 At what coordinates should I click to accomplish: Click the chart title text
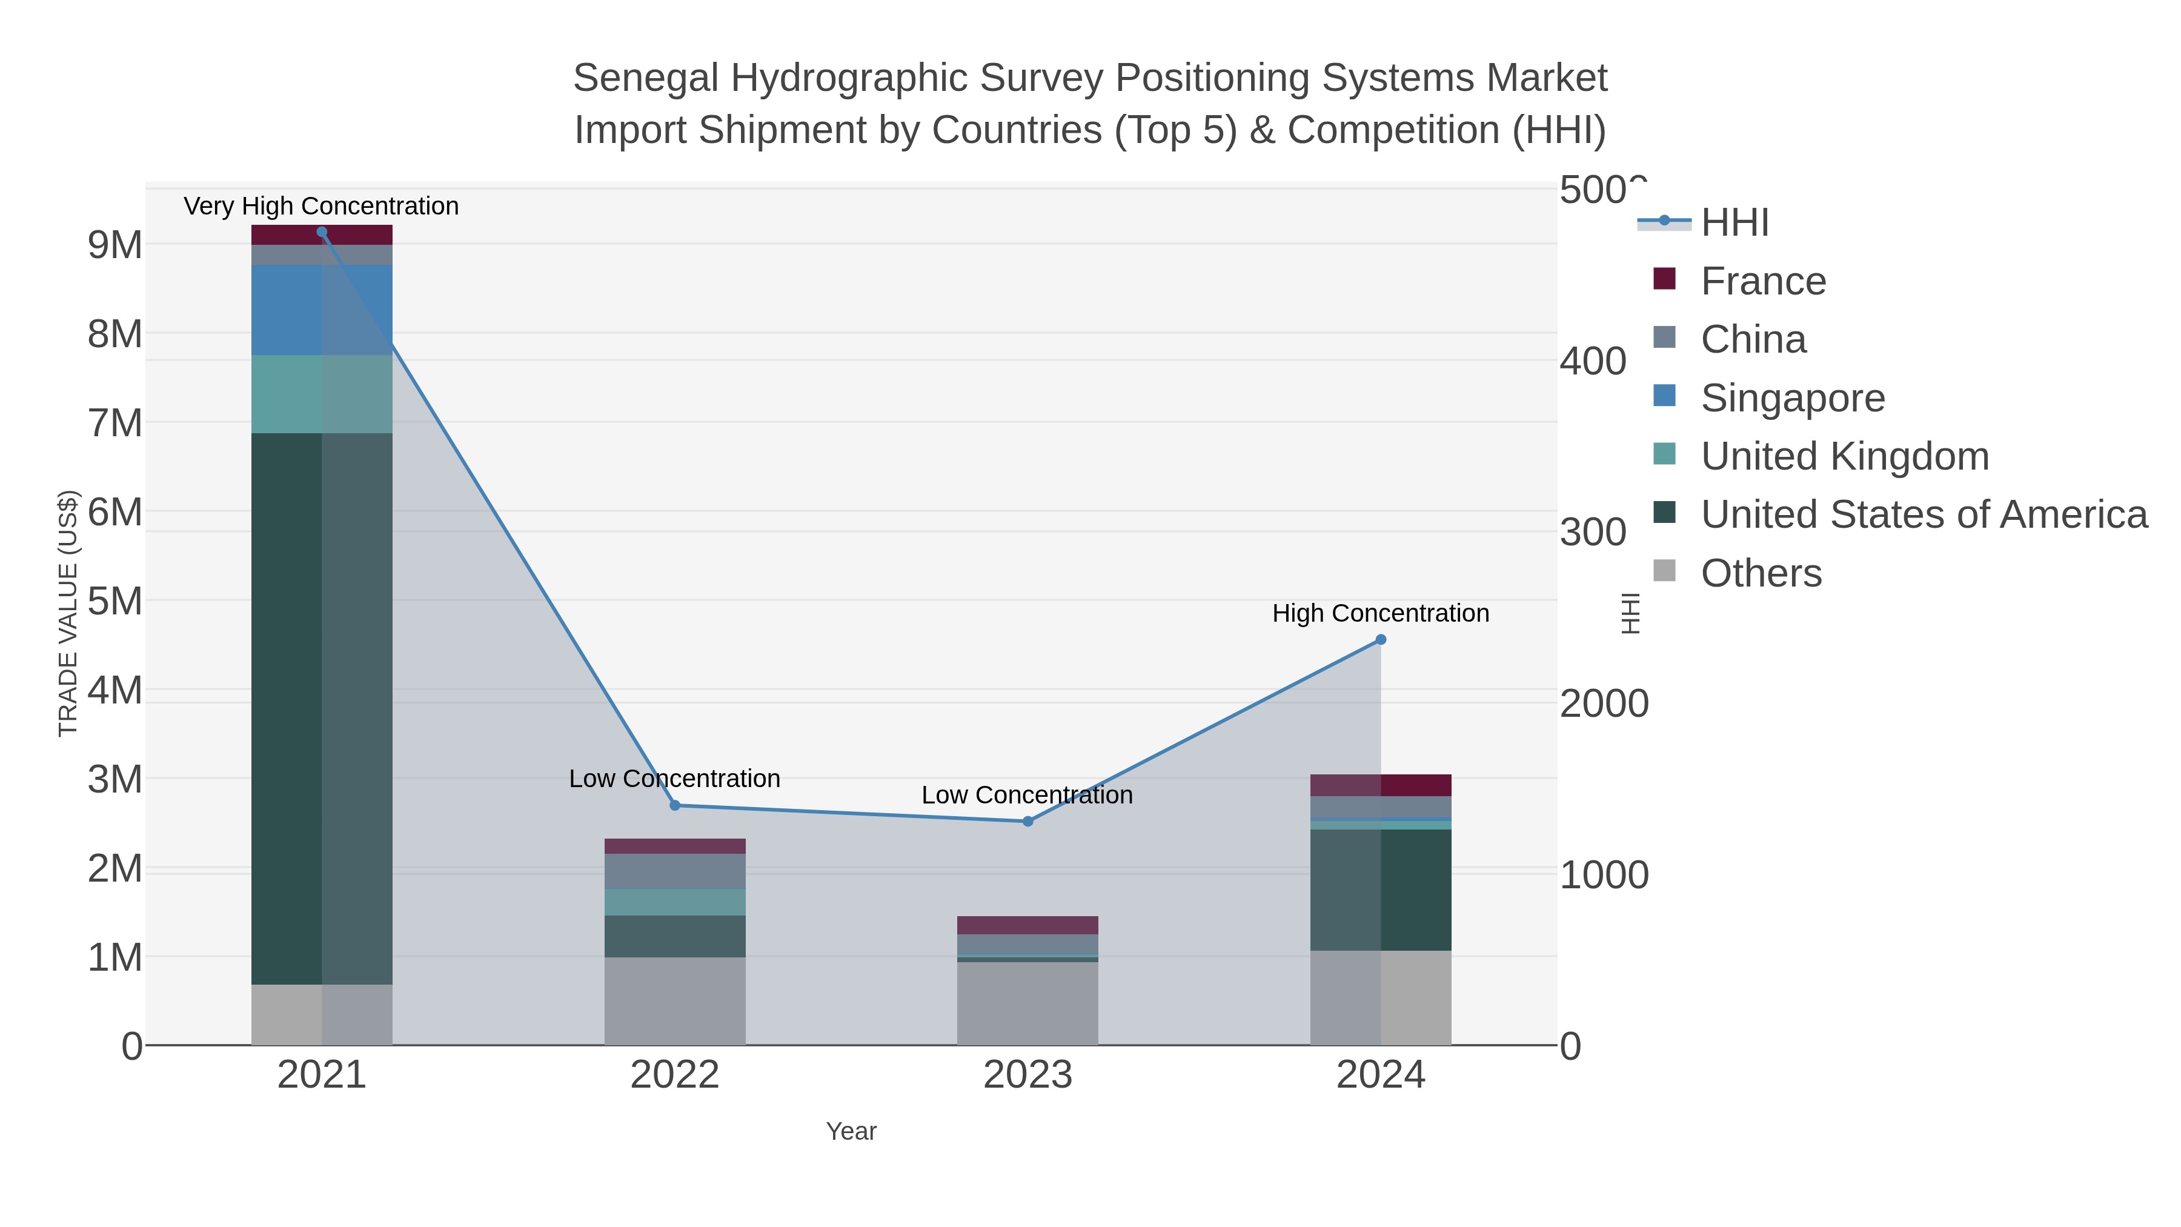pos(1090,103)
